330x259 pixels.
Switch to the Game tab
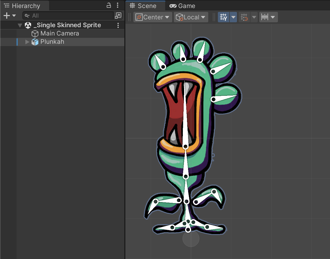(x=182, y=6)
